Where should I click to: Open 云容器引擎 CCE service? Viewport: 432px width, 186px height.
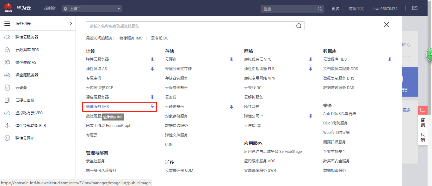pos(100,88)
